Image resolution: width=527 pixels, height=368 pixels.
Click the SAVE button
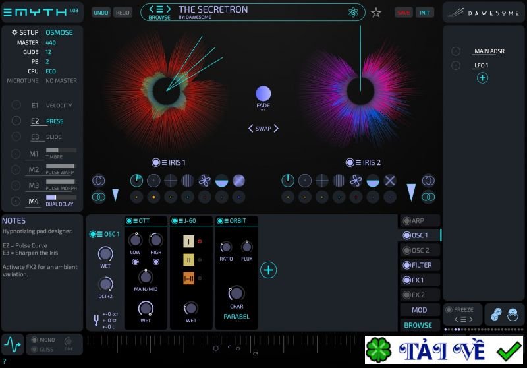click(x=404, y=13)
